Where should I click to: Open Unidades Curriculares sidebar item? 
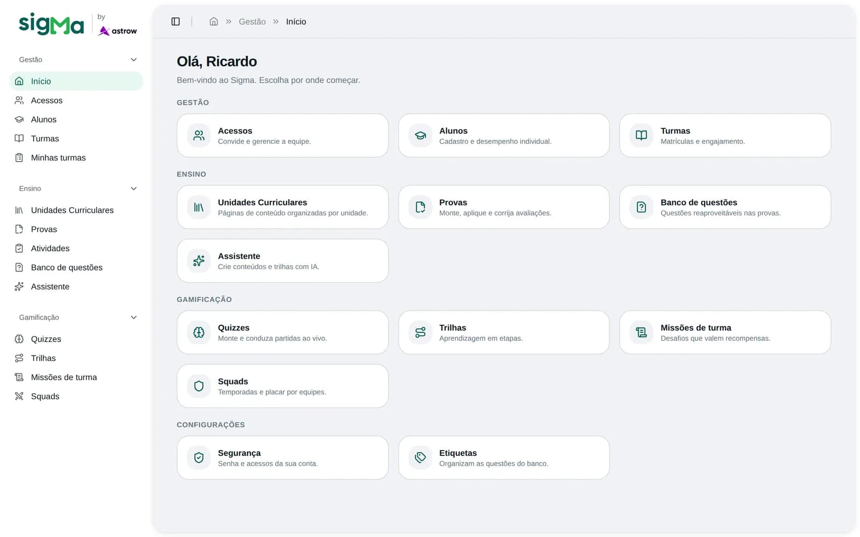click(76, 210)
